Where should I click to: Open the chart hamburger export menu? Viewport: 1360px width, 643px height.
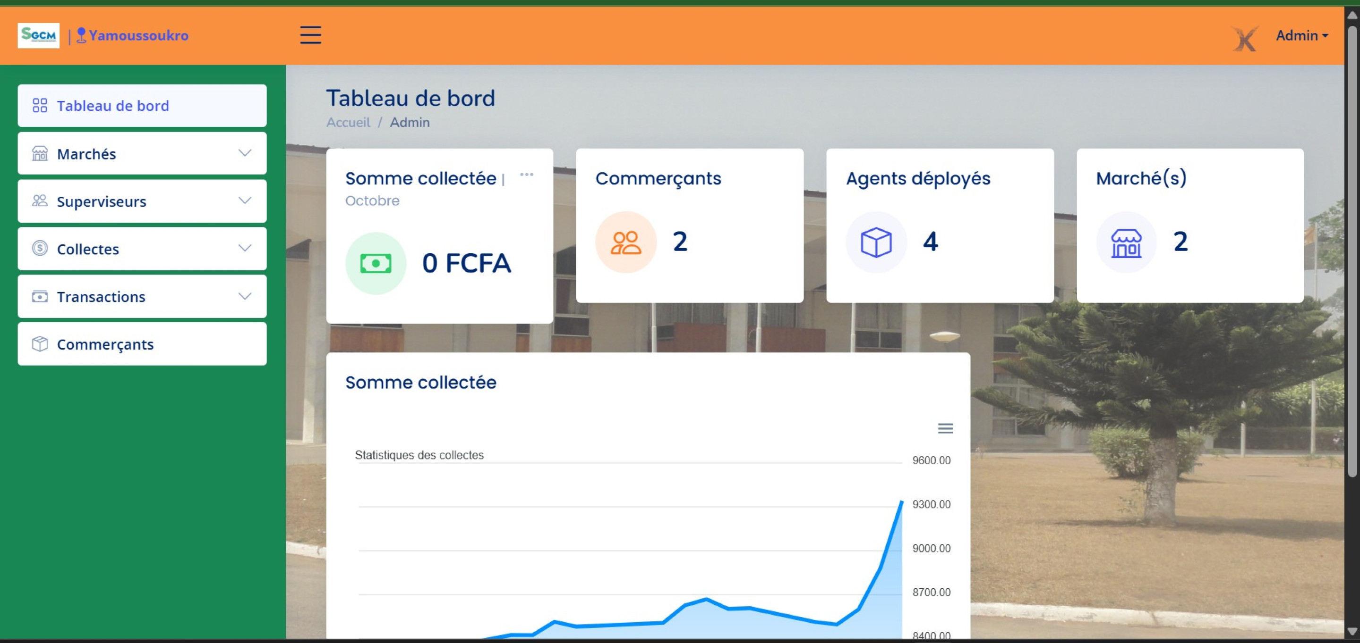coord(945,428)
